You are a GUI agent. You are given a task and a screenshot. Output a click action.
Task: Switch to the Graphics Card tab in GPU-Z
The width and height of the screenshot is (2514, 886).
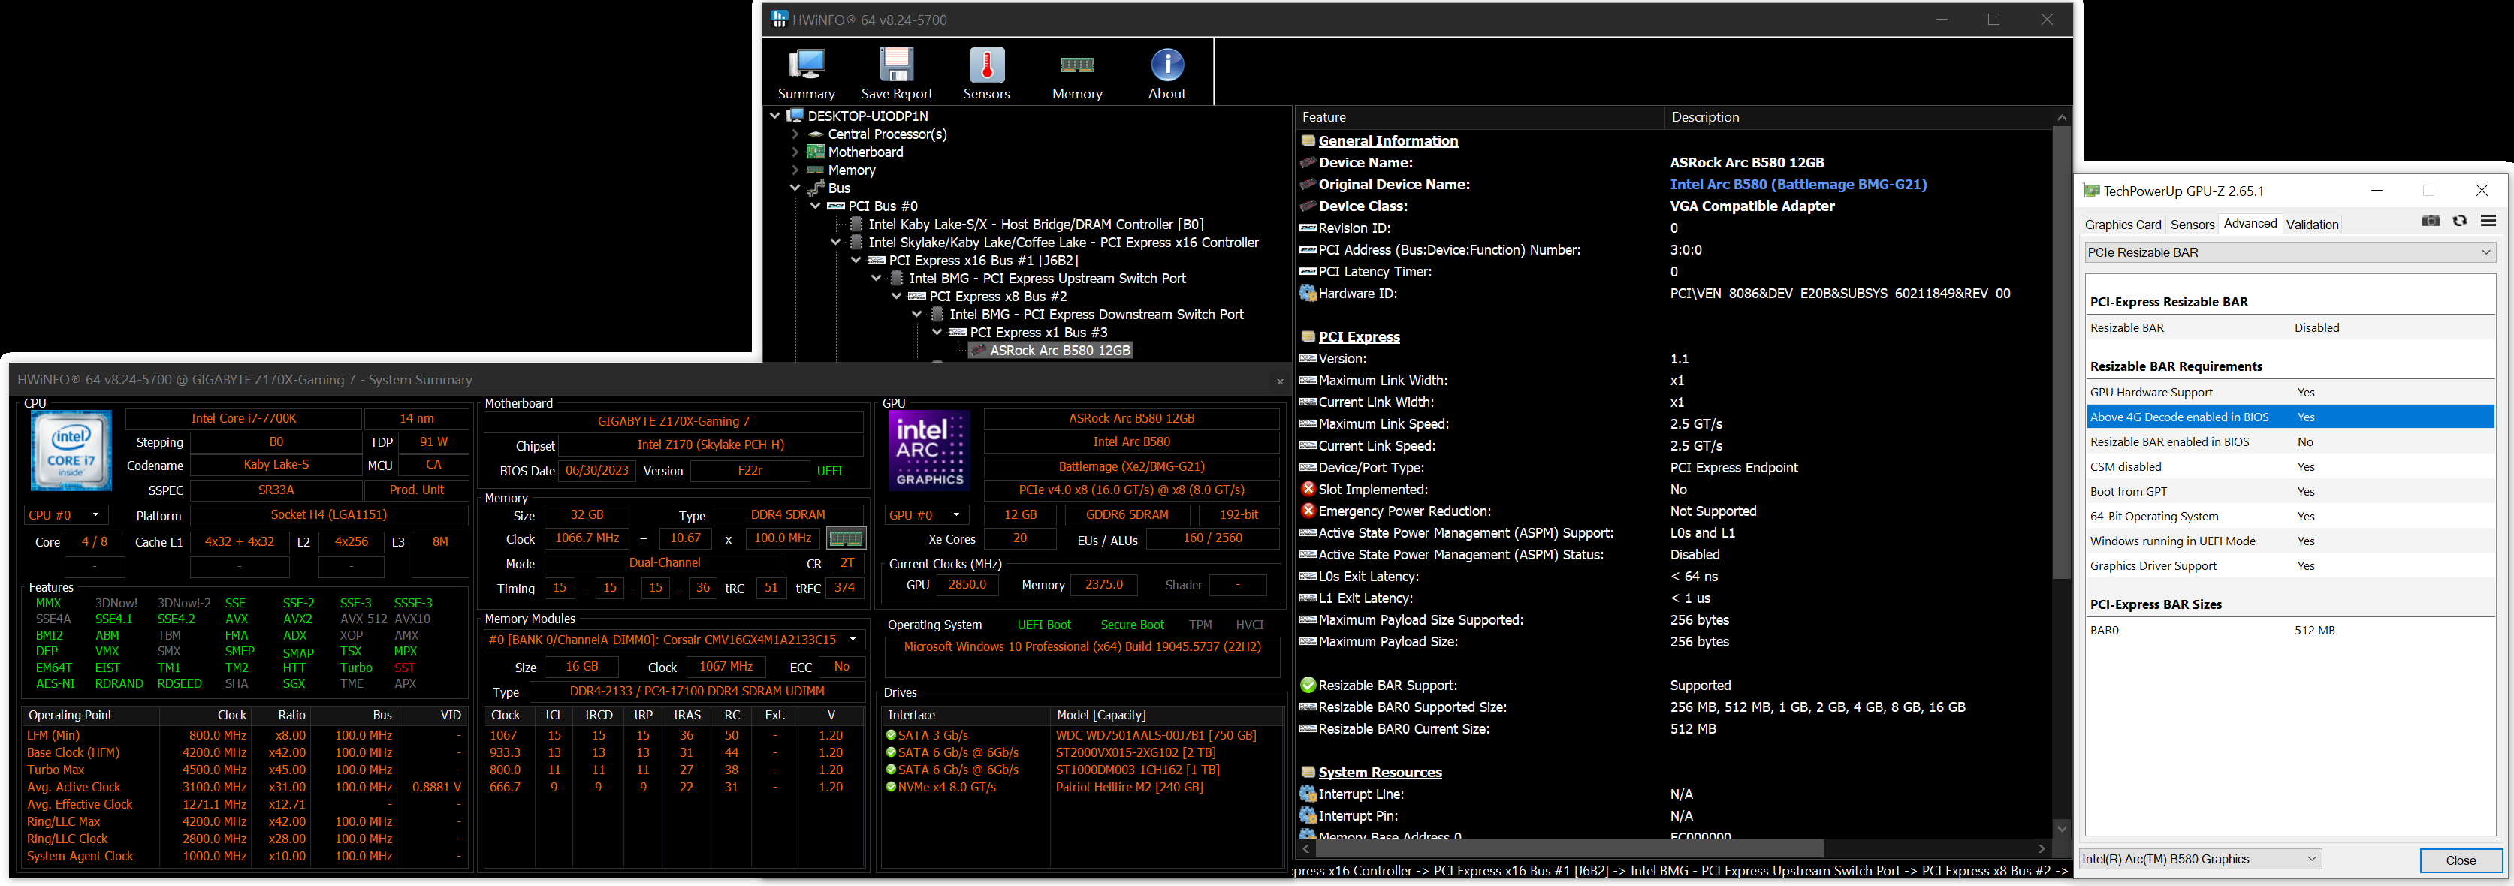(2123, 225)
